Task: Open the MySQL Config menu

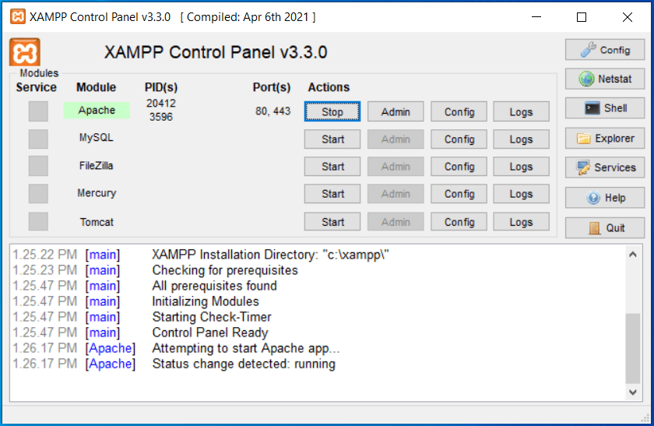Action: pyautogui.click(x=459, y=139)
